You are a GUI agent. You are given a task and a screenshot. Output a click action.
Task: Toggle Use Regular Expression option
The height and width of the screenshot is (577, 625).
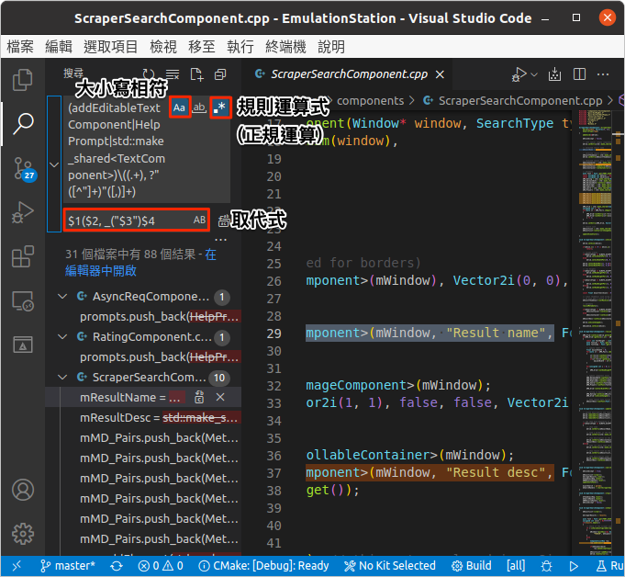click(220, 107)
